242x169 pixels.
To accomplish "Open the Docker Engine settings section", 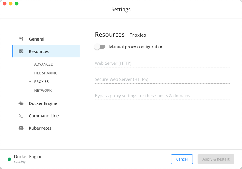I will pyautogui.click(x=43, y=103).
